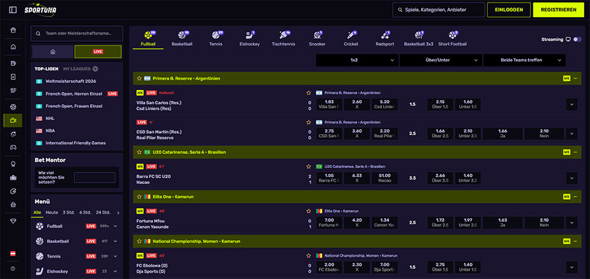Collapse the Primera B, Reserve league section
The width and height of the screenshot is (590, 279).
point(575,79)
